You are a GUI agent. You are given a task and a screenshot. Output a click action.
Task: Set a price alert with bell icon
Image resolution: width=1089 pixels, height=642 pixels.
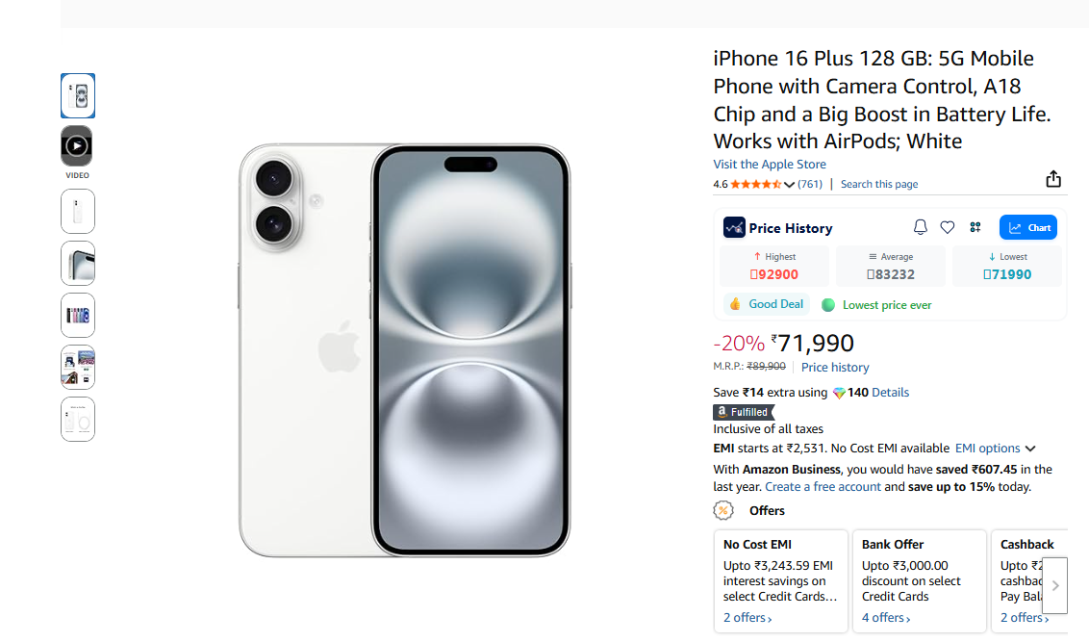(x=921, y=227)
